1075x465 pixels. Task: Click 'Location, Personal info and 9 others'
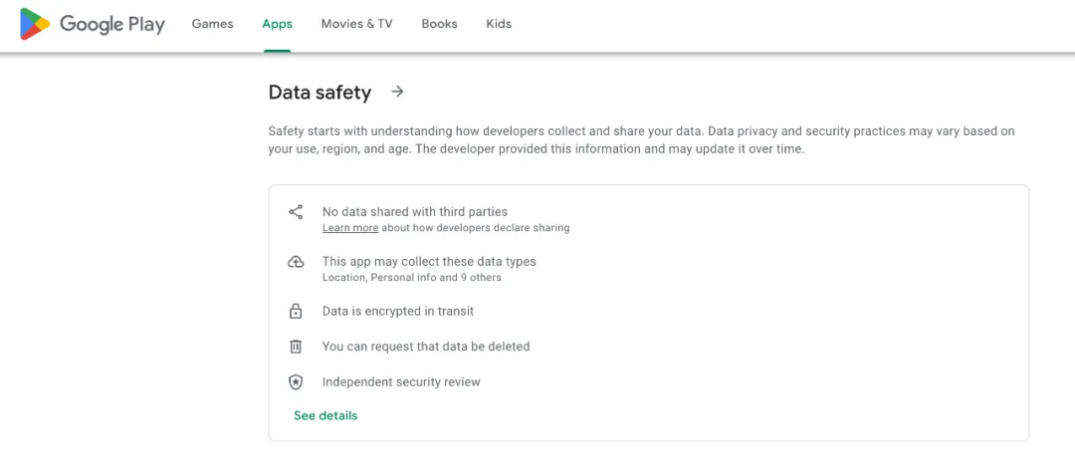[411, 278]
